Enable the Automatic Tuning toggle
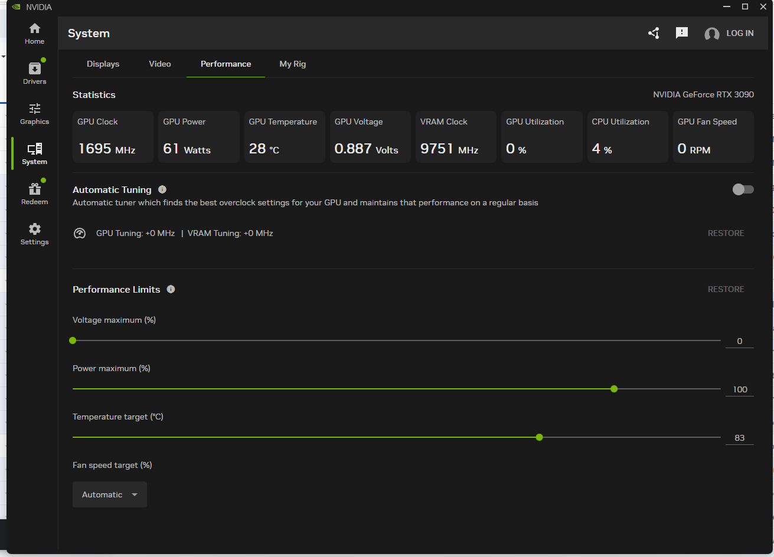774x557 pixels. click(x=743, y=189)
